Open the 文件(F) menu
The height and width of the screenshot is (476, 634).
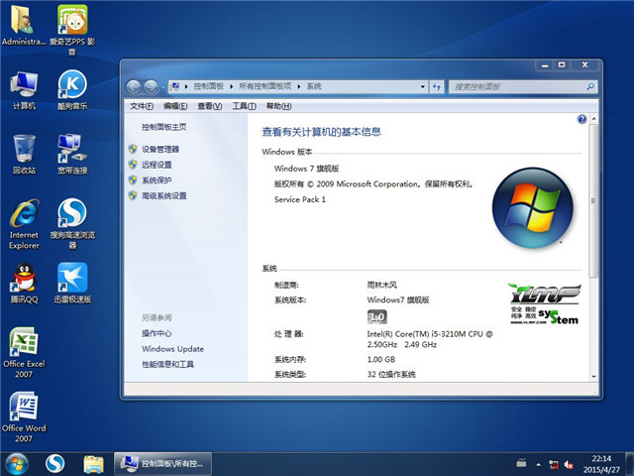[x=142, y=106]
